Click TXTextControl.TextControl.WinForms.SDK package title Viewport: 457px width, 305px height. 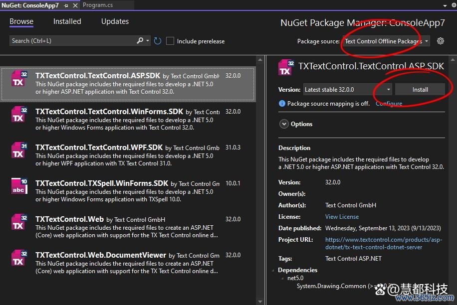pos(109,112)
